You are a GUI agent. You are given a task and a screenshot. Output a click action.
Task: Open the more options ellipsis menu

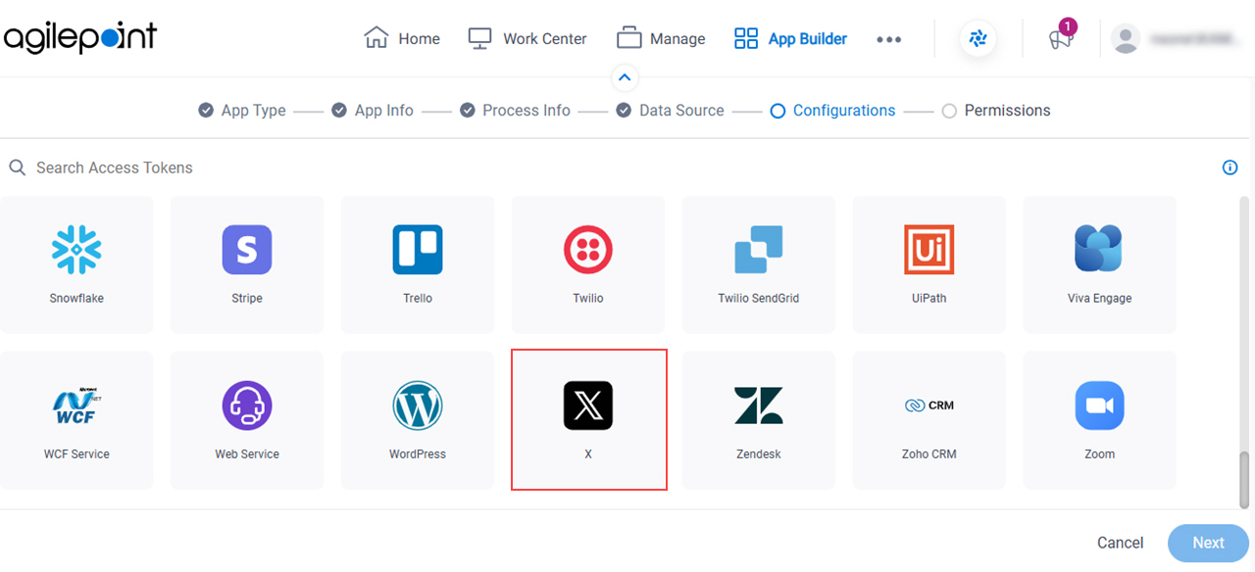coord(889,40)
